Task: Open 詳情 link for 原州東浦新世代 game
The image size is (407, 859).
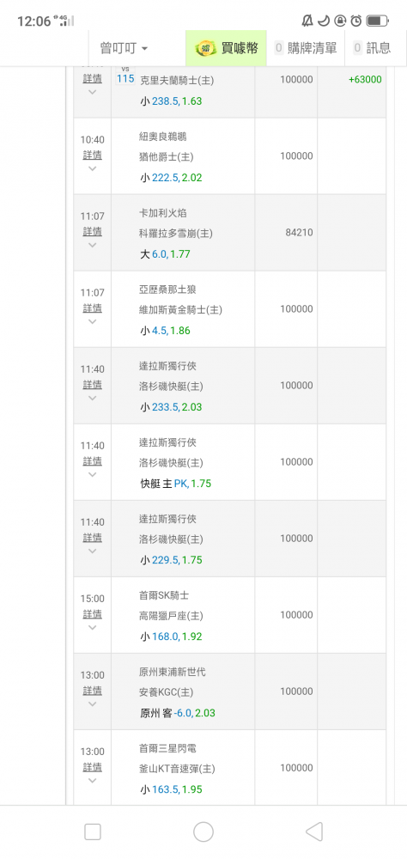Action: [x=92, y=691]
